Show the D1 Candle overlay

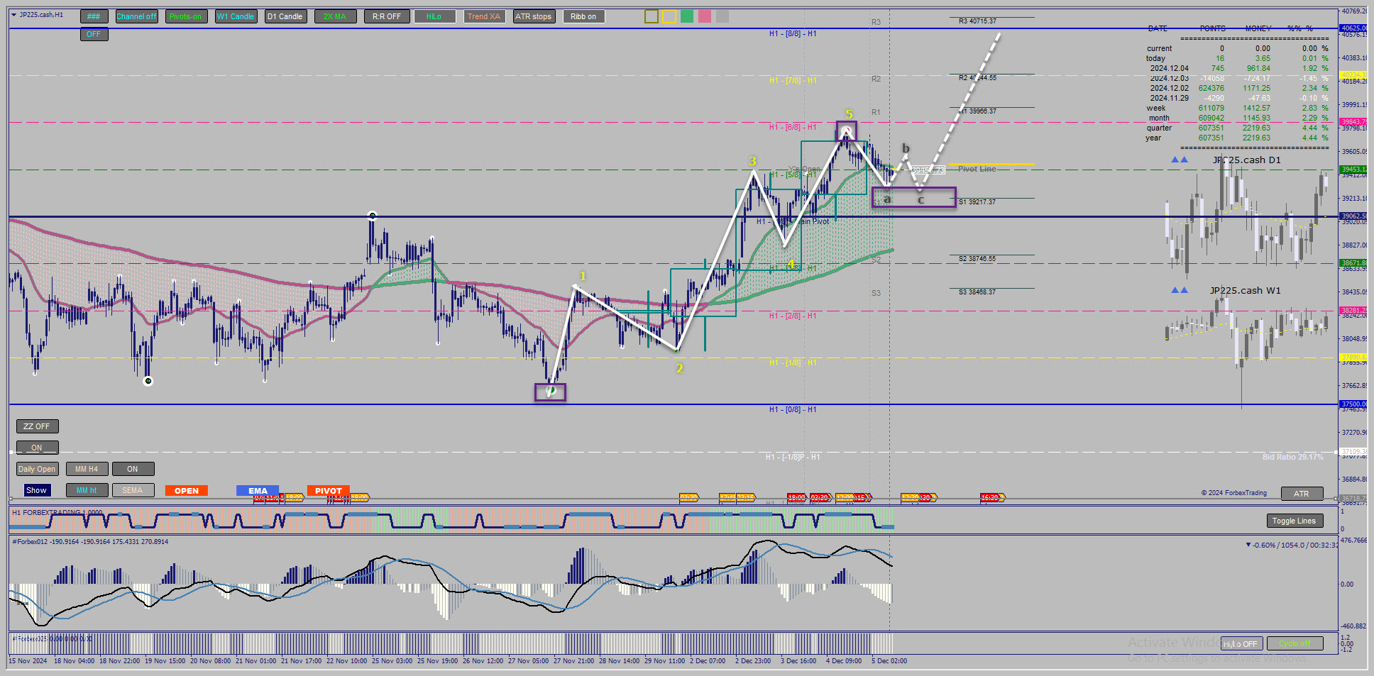[285, 16]
